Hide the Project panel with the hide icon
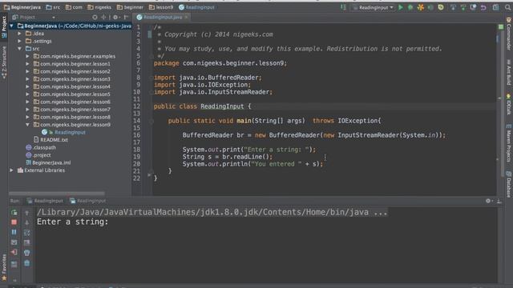 [x=126, y=18]
